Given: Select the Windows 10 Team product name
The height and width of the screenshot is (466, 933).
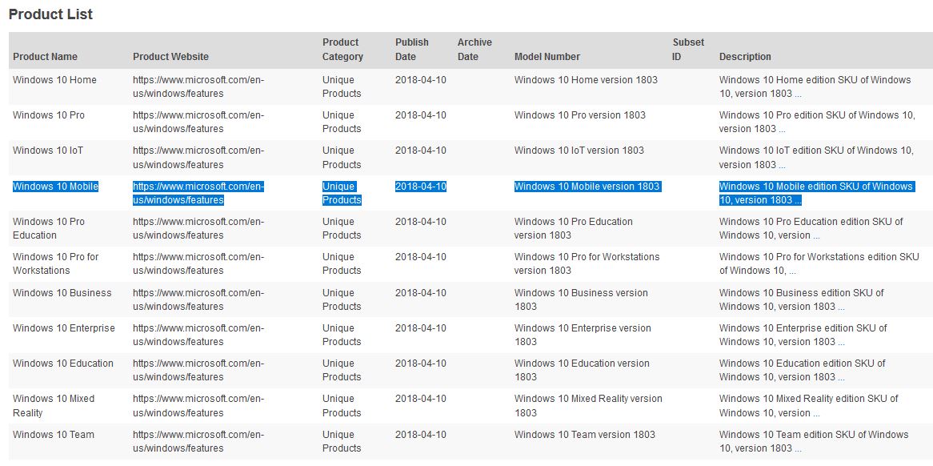Looking at the screenshot, I should point(54,435).
